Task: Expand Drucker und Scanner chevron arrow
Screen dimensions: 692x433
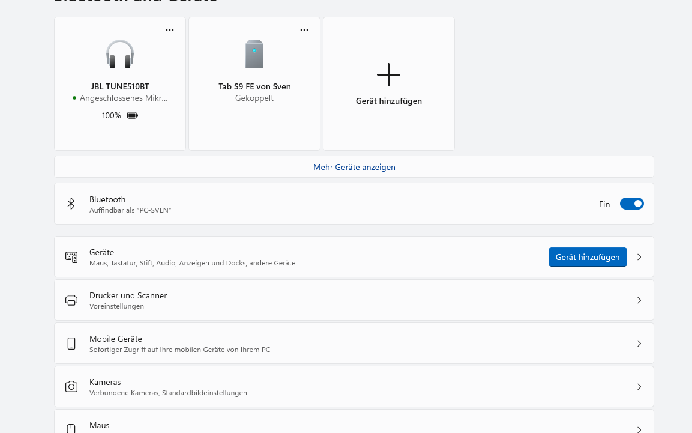Action: (x=639, y=300)
